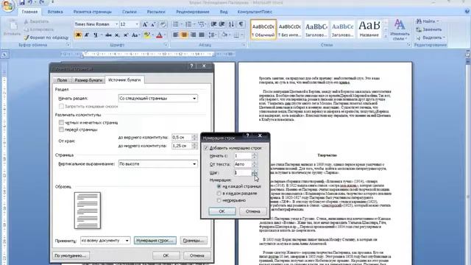This screenshot has height=265, width=471.
Task: Sort text icon
Action: [231, 24]
